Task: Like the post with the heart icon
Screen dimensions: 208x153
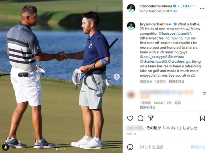Action: (130, 118)
